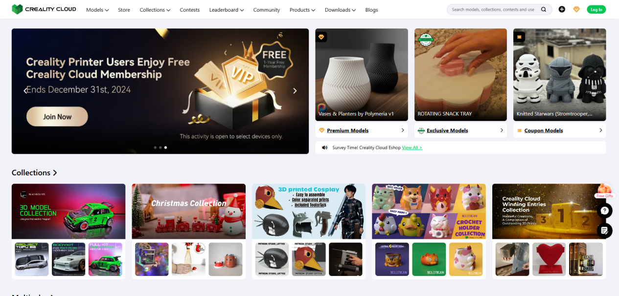Expand the Downloads dropdown menu
The width and height of the screenshot is (619, 296).
point(340,10)
